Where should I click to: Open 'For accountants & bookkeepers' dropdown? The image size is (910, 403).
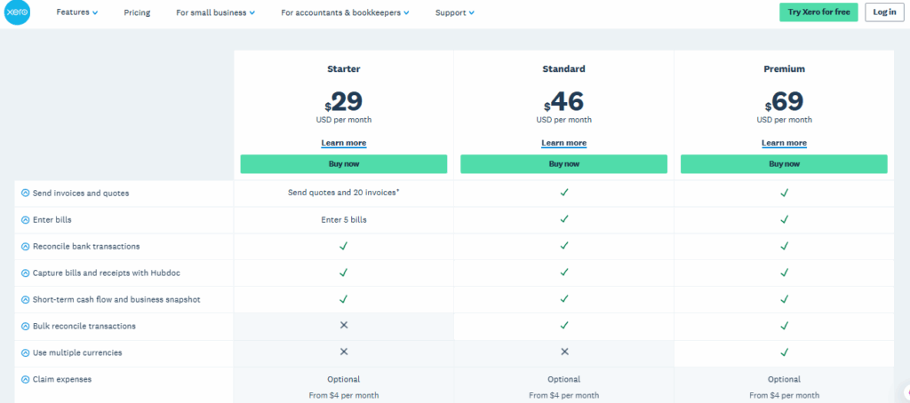click(x=345, y=12)
